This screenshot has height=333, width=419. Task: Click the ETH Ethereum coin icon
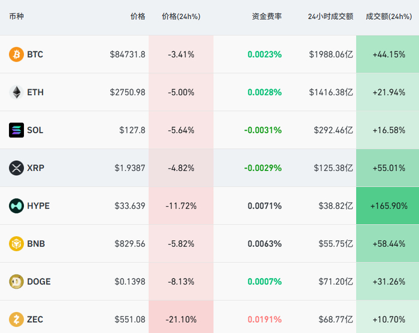[16, 92]
